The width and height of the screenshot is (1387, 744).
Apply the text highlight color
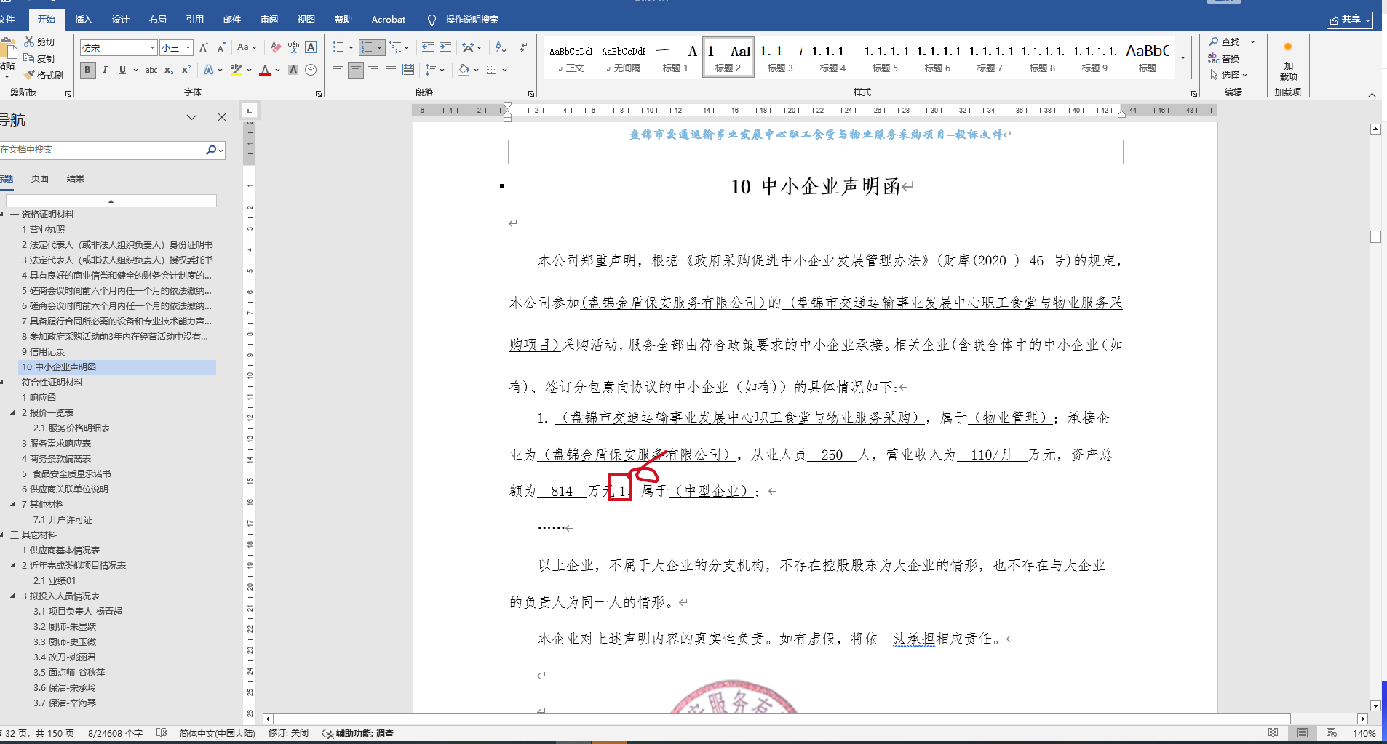click(x=236, y=70)
